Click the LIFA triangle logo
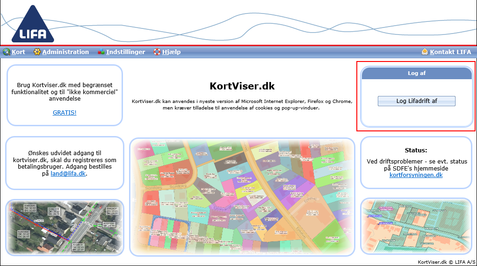Viewport: 477px width, 266px height. [x=33, y=24]
